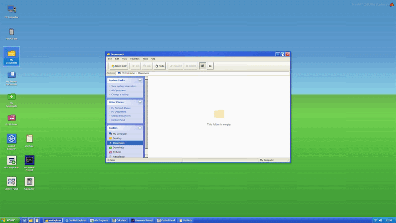Open the Edit menu
Screen dimensions: 396x223
117,59
